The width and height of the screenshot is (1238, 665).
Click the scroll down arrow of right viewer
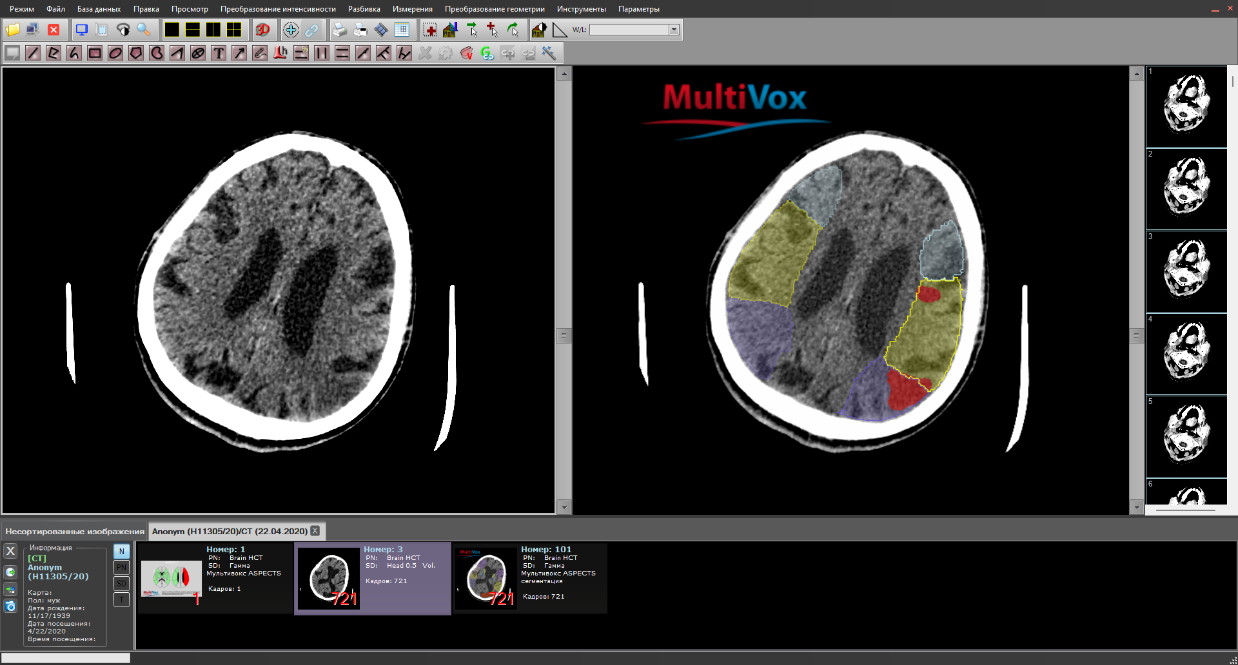pyautogui.click(x=1137, y=508)
